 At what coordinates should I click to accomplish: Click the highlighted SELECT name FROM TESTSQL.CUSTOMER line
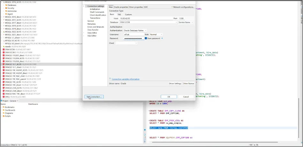coord(169,128)
